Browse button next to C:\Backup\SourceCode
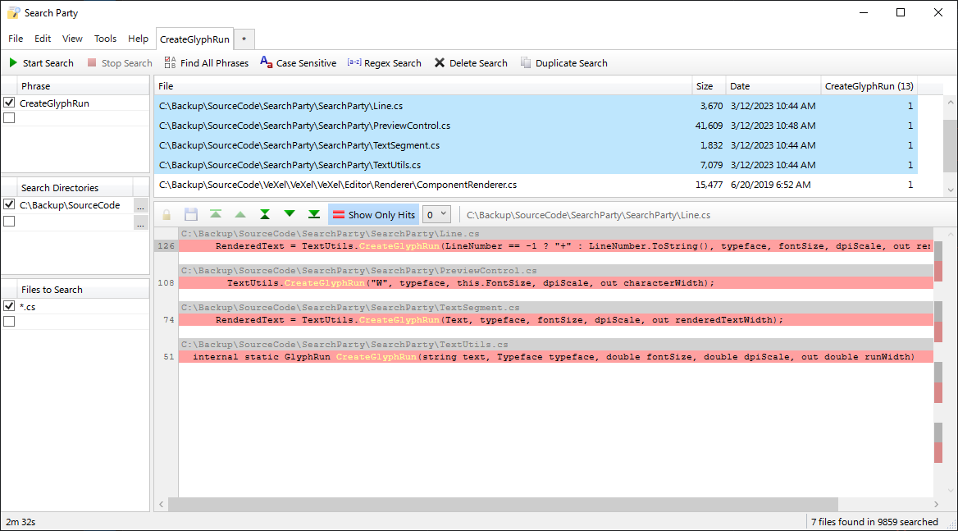 [x=140, y=205]
